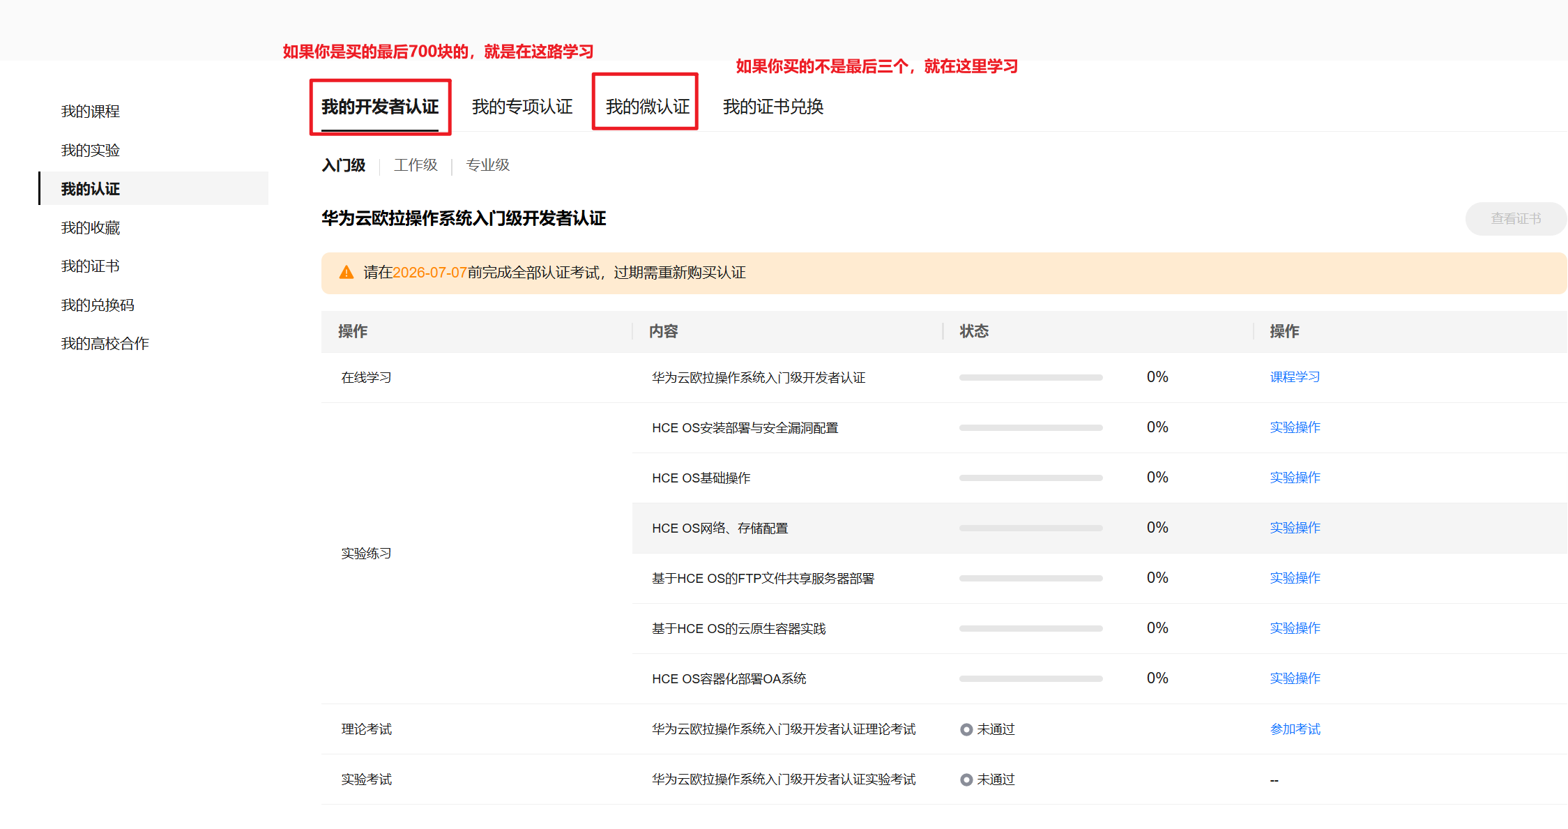
Task: Click 基于HCE OS的FTP文件共享服务器部署 text
Action: coord(763,579)
